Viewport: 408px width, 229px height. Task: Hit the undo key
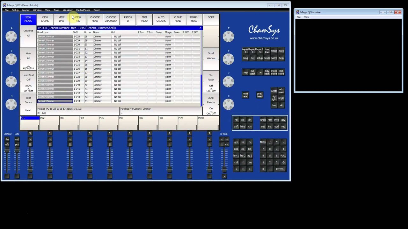(263, 120)
